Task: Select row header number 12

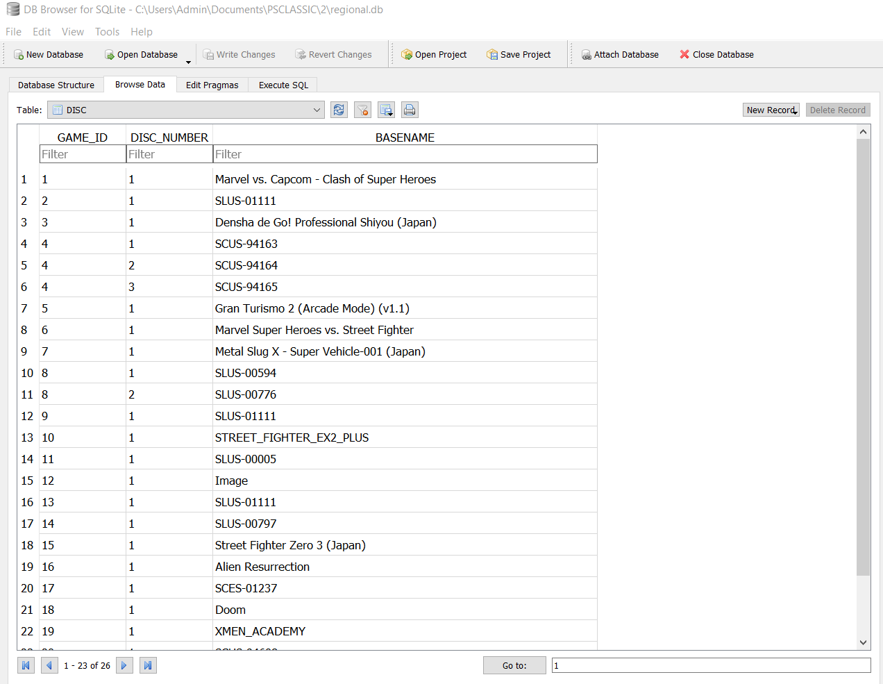Action: pyautogui.click(x=28, y=416)
